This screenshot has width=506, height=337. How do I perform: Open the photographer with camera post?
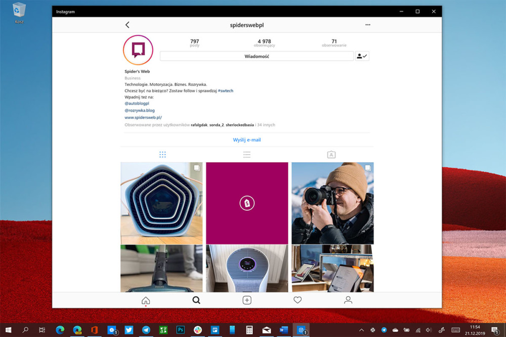coord(332,203)
